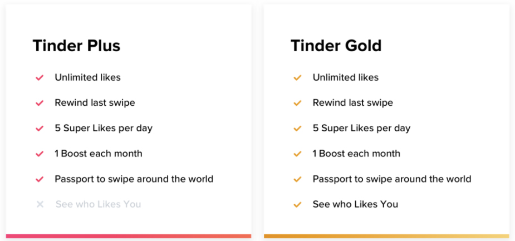The image size is (515, 241).
Task: Click the Tinder Gold Unlimited likes checkmark
Action: [297, 78]
